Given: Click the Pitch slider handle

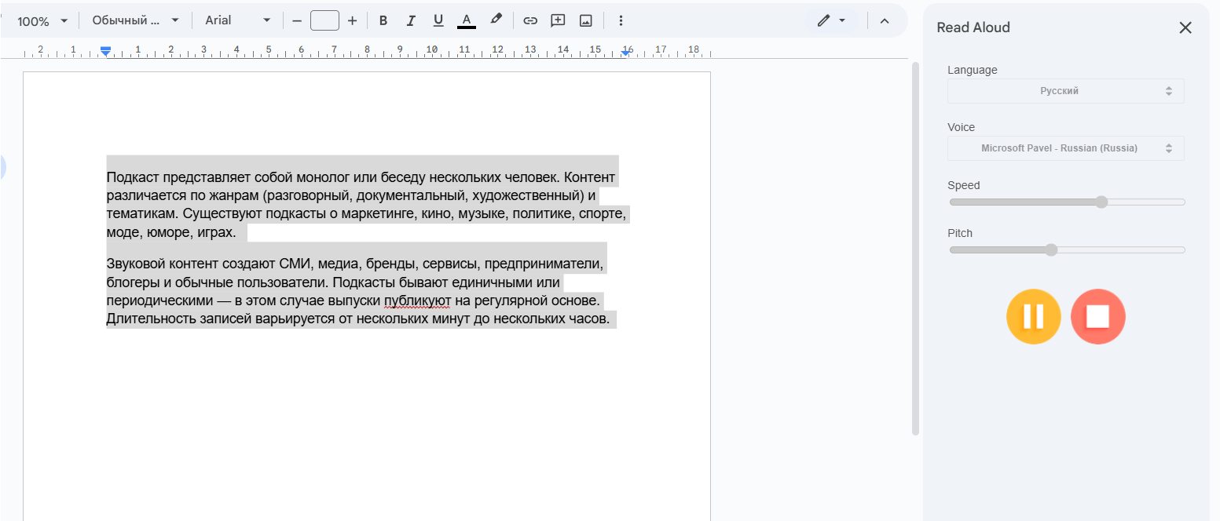Looking at the screenshot, I should (1051, 250).
